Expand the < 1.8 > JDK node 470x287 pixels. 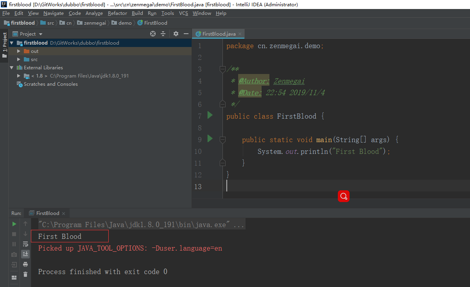(x=18, y=76)
